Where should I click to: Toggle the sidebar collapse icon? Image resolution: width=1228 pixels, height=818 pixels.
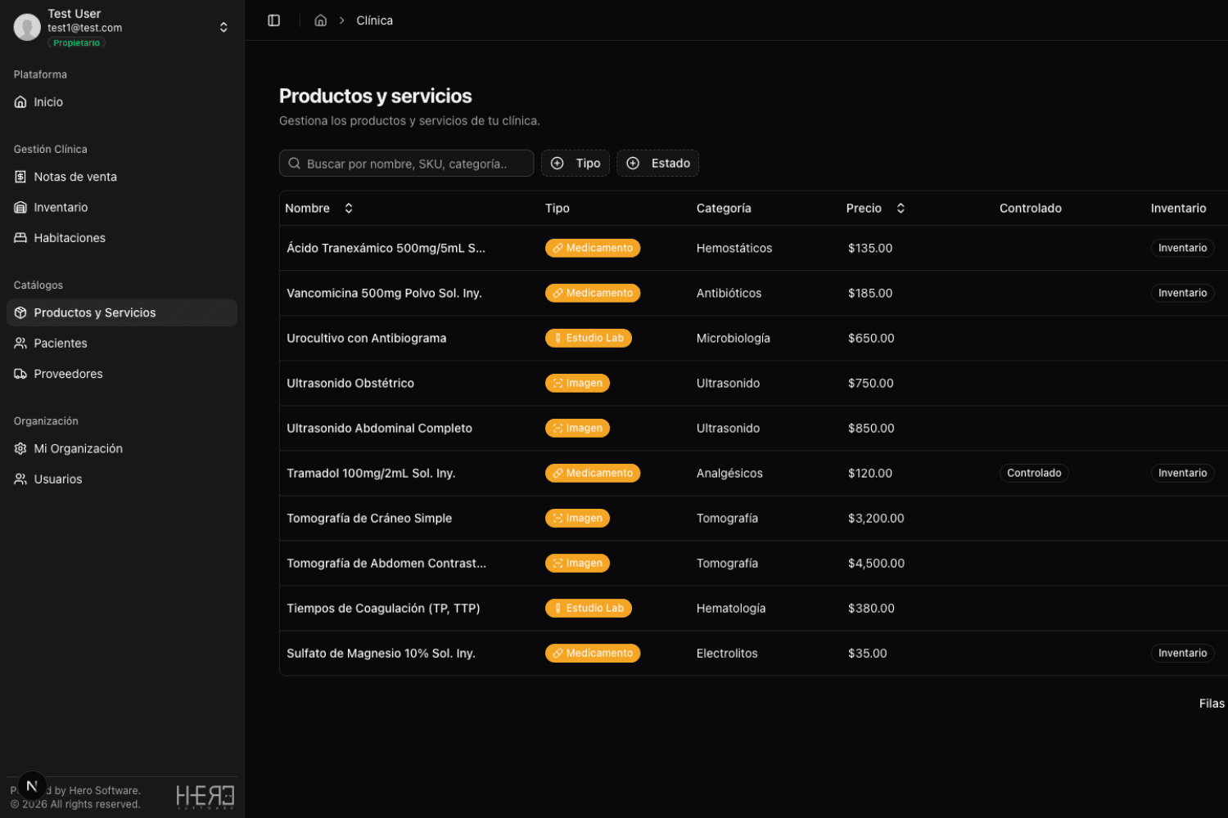273,20
